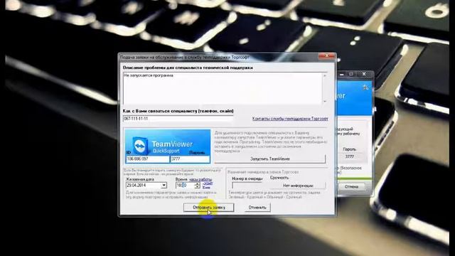Open the TeamViewer window settings icon
455x256 pixels.
[x=365, y=87]
